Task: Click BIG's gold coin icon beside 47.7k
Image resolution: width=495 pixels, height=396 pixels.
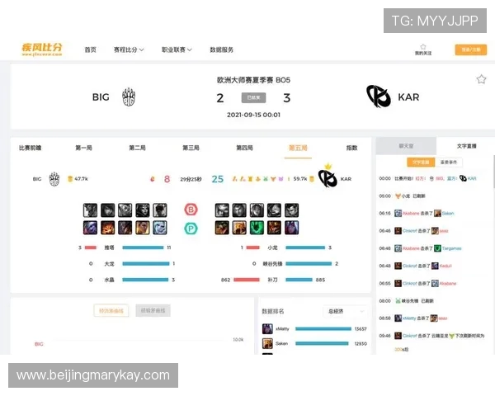Action: pyautogui.click(x=70, y=179)
